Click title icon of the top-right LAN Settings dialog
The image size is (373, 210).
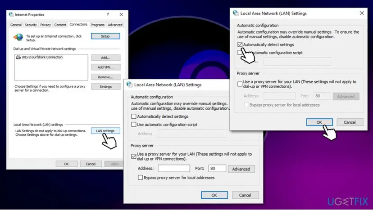pos(236,13)
